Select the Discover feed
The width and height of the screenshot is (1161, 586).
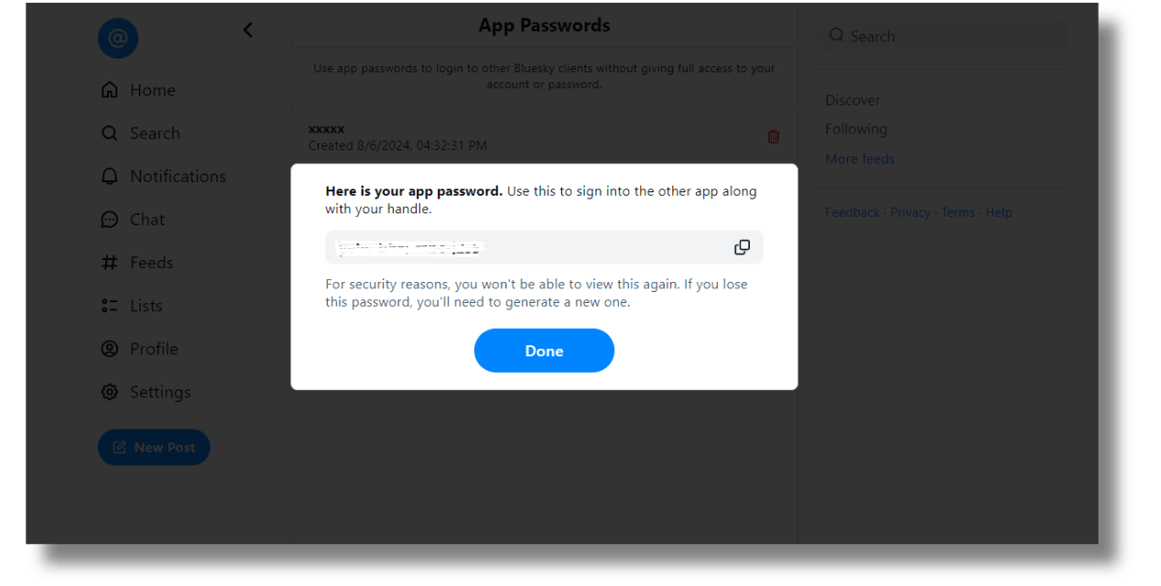click(x=852, y=100)
